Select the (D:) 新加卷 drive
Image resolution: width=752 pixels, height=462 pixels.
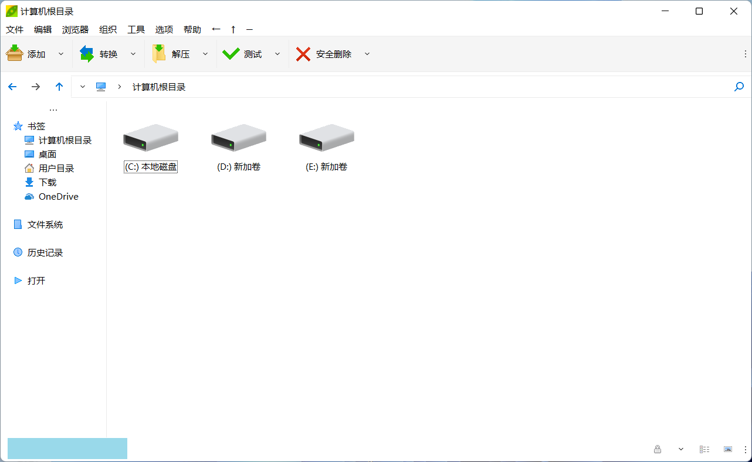point(239,148)
